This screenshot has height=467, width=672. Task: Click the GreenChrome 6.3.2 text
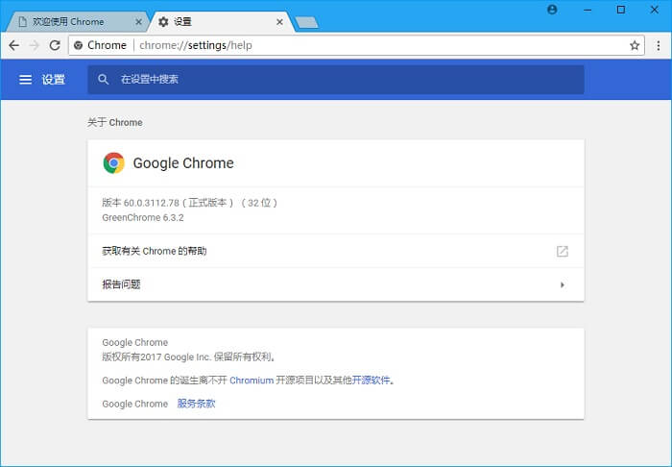(x=143, y=217)
